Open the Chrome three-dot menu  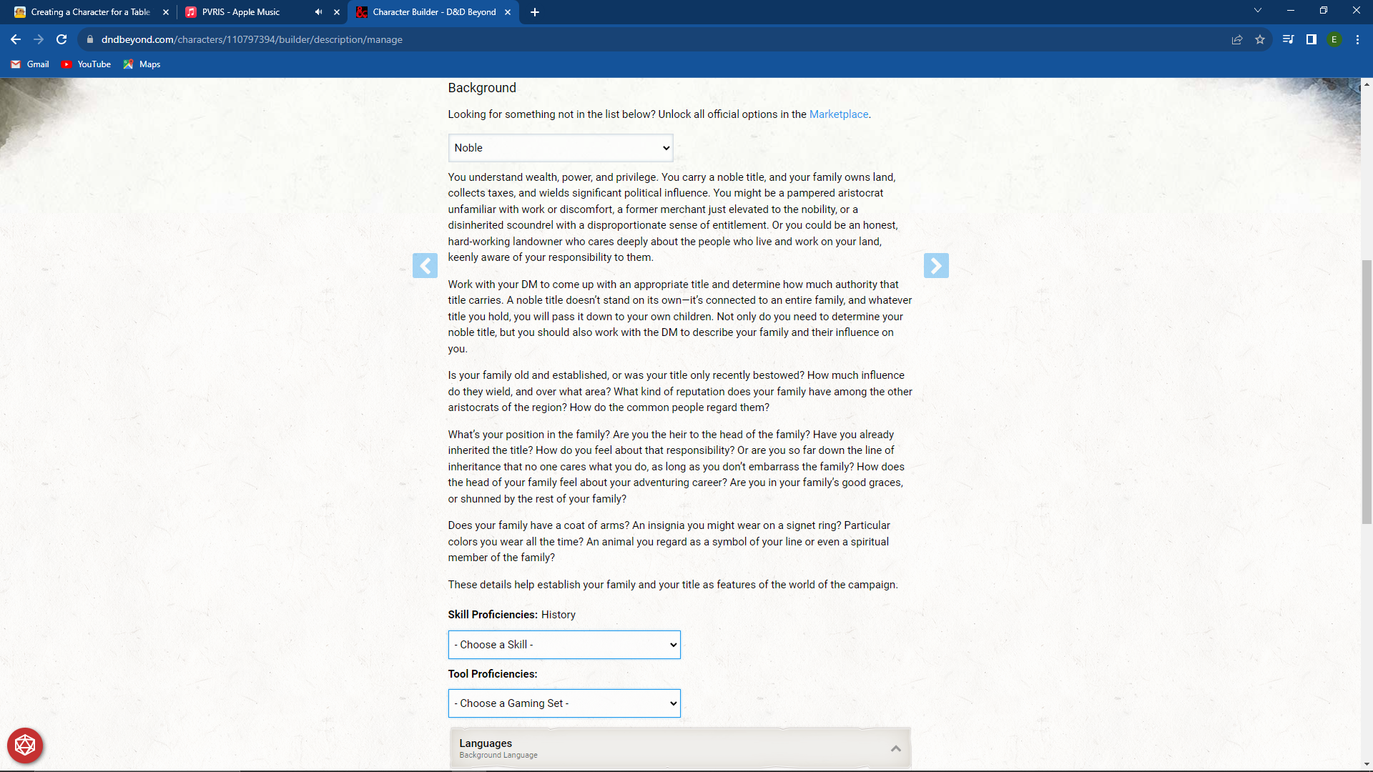click(x=1357, y=39)
